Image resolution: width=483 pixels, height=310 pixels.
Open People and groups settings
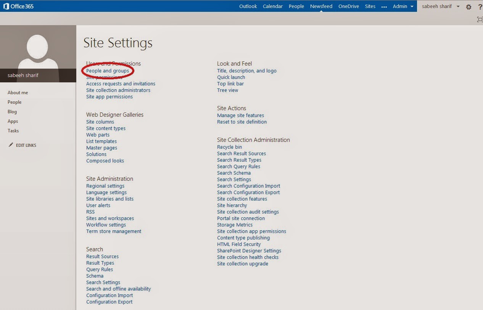pyautogui.click(x=108, y=71)
